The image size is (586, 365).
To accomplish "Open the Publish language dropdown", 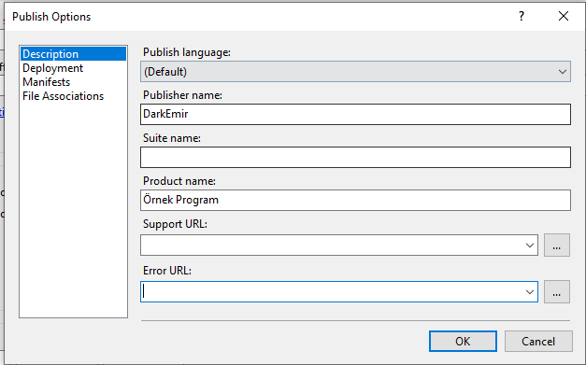I will [x=355, y=72].
